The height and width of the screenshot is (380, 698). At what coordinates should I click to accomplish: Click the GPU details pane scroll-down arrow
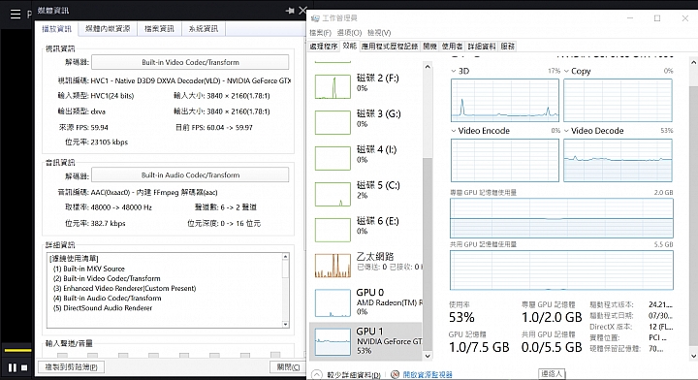[x=693, y=356]
